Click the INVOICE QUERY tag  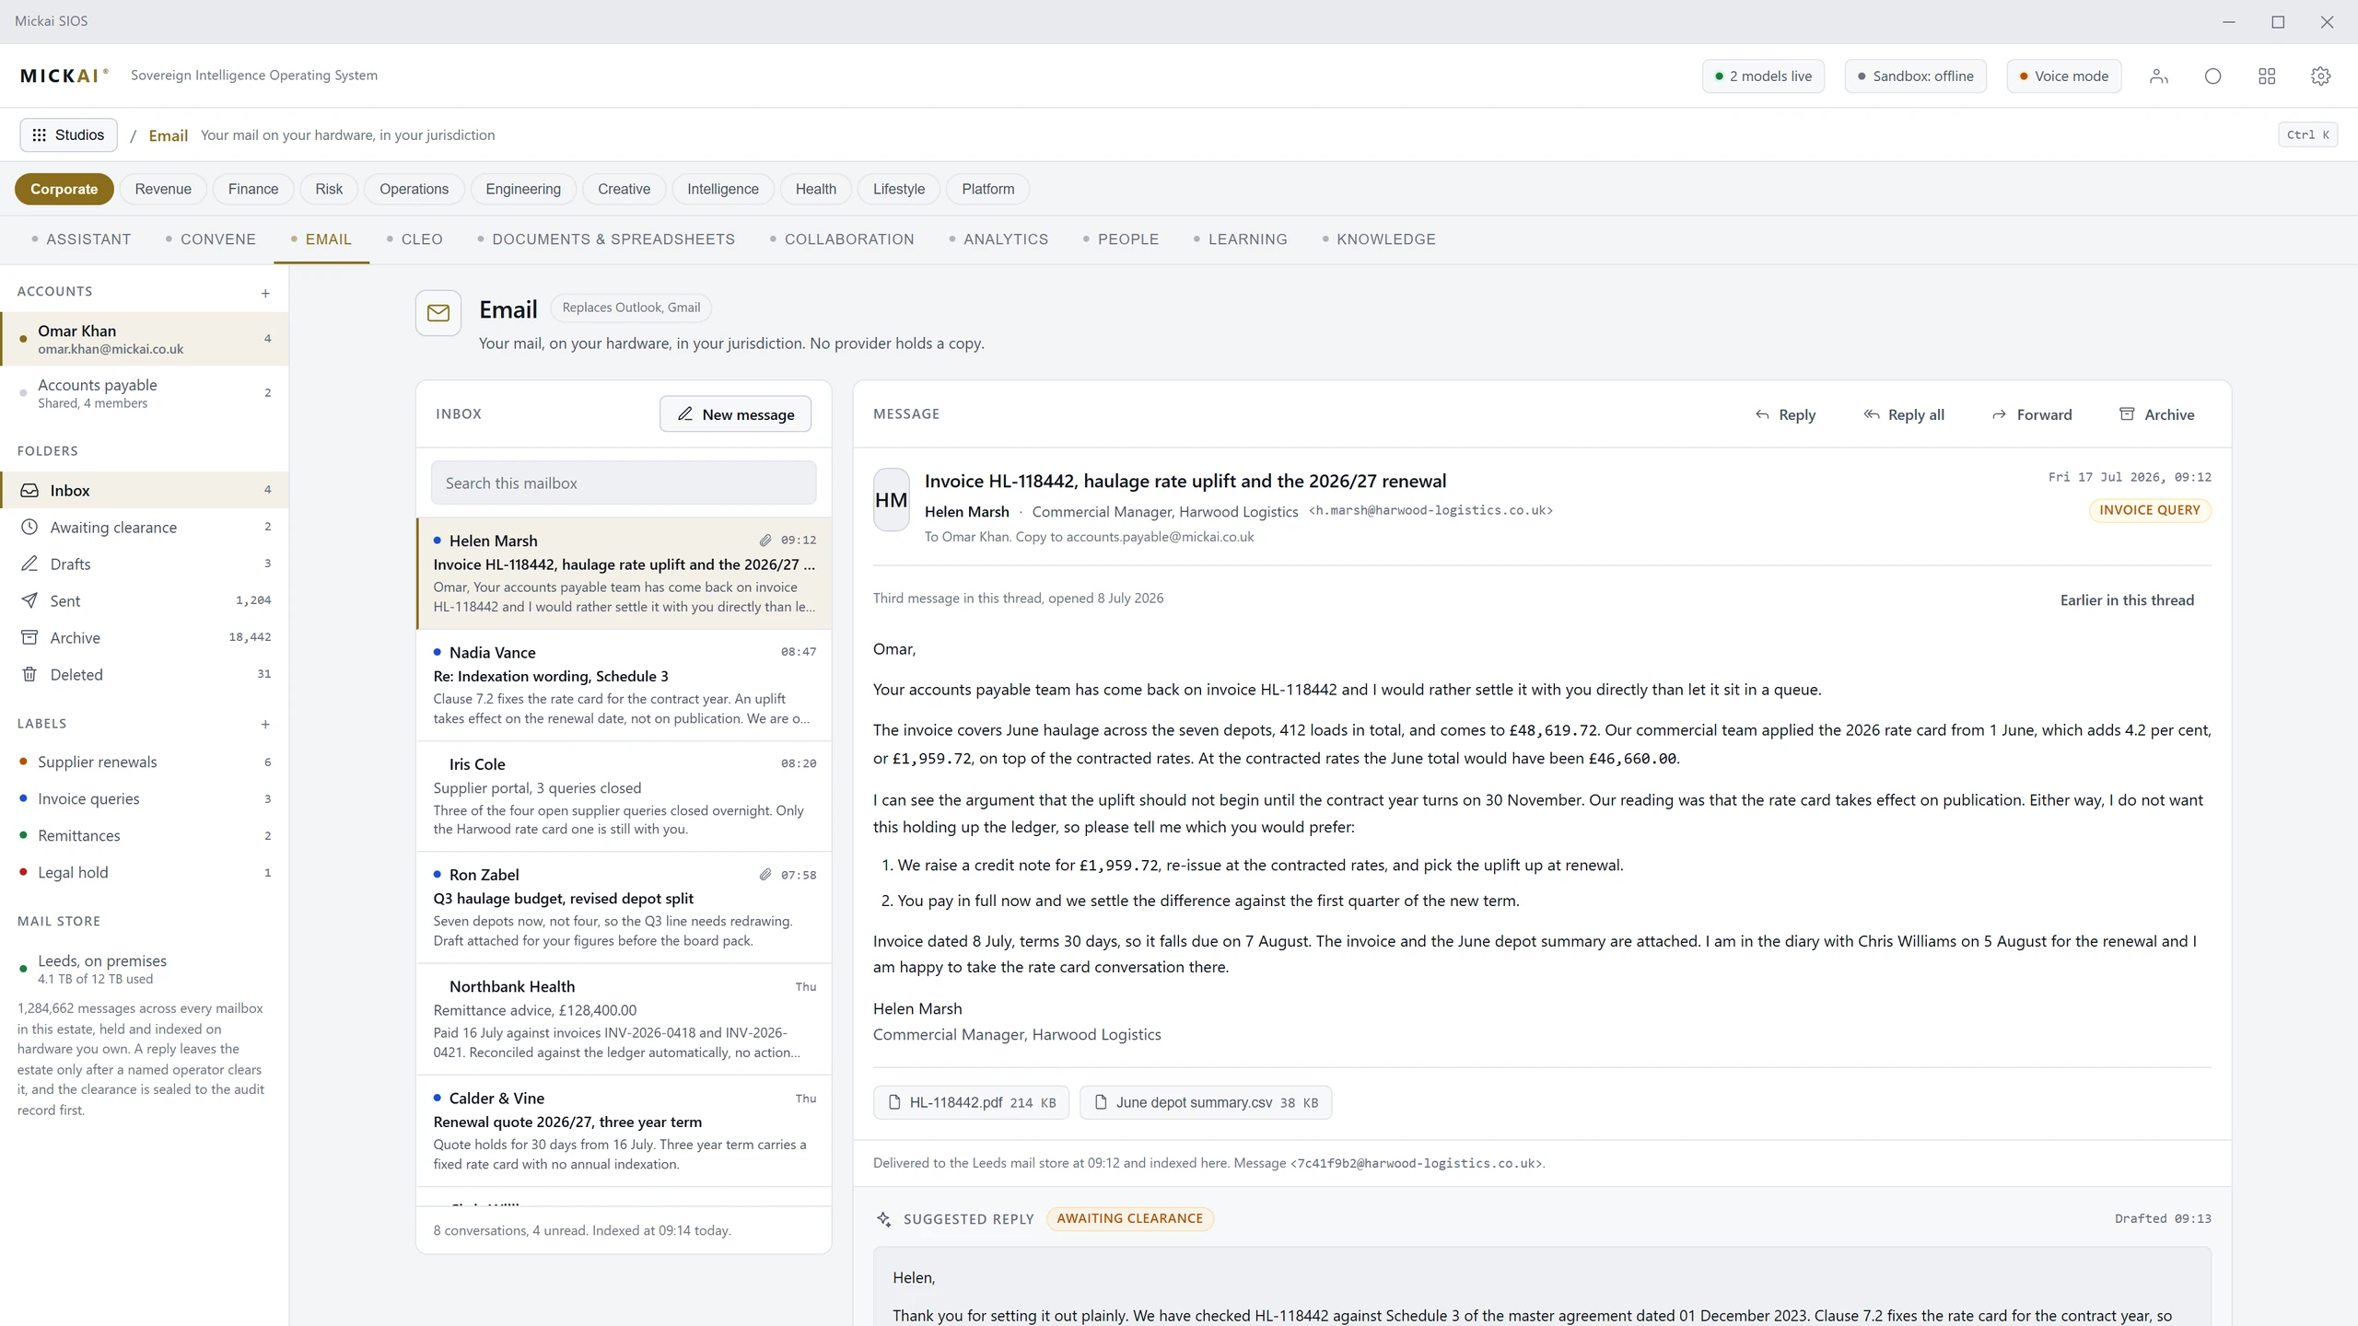click(2149, 510)
